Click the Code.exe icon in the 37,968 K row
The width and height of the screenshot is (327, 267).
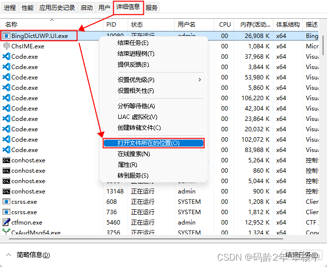click(6, 56)
